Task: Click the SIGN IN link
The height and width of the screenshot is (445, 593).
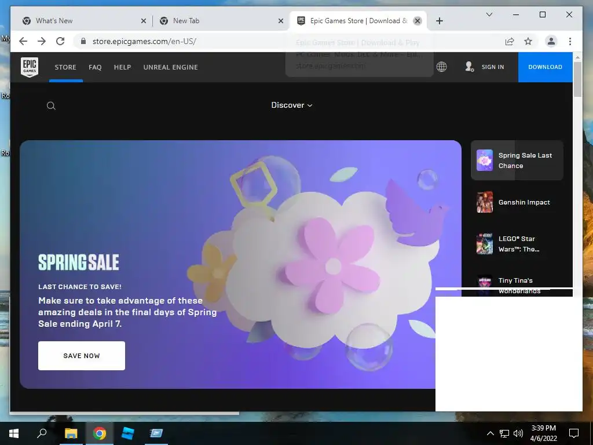Action: click(493, 67)
